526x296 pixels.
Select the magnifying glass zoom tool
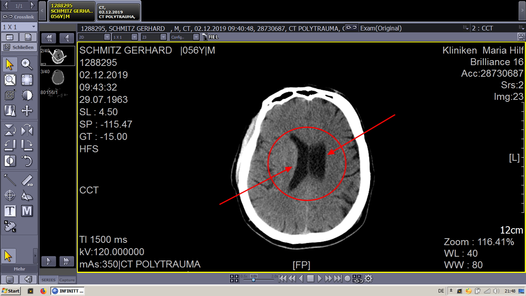tap(27, 64)
